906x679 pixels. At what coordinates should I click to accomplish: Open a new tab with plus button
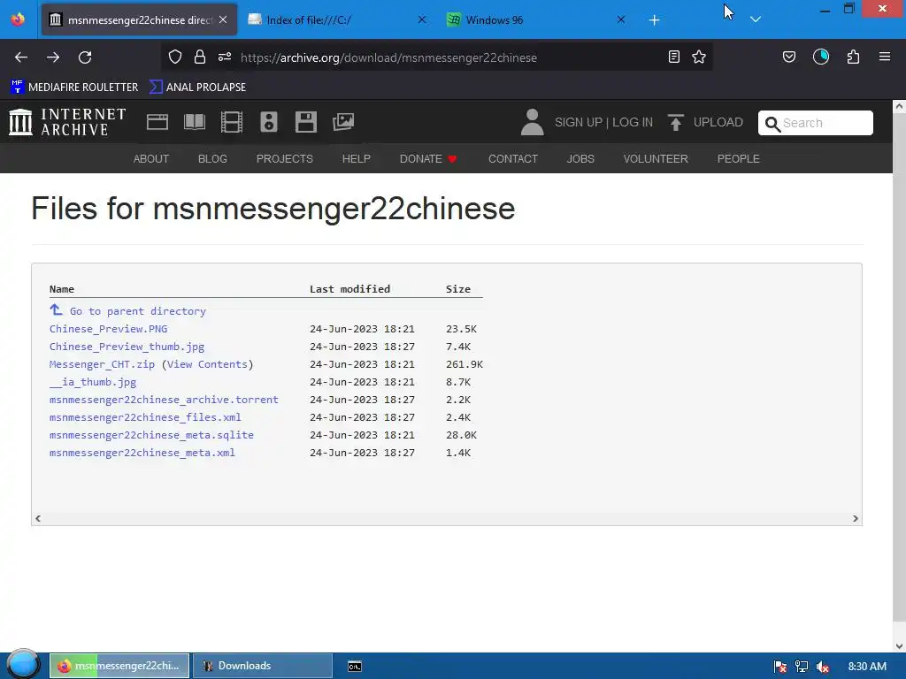[654, 20]
